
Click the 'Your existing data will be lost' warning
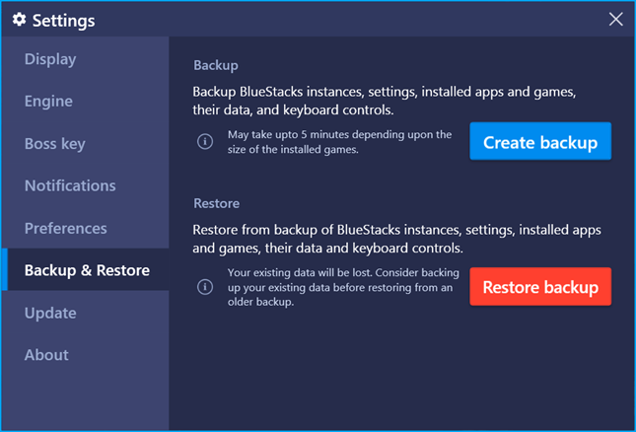point(343,287)
